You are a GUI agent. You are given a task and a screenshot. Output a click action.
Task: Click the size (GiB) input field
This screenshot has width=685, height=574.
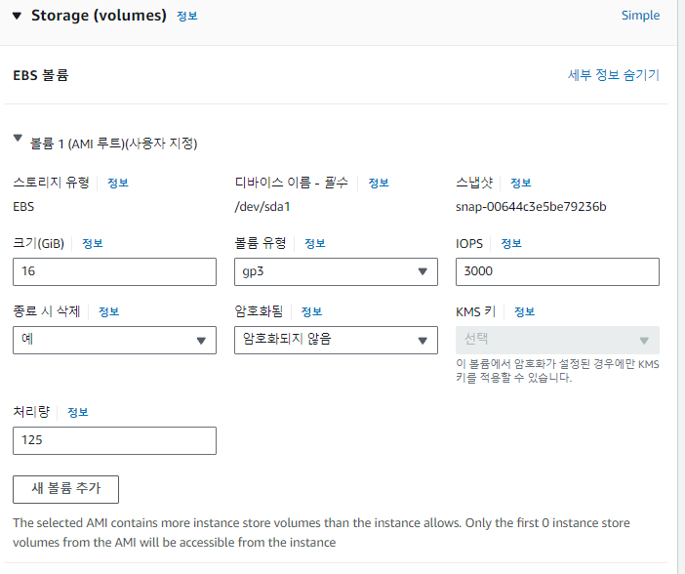point(114,272)
